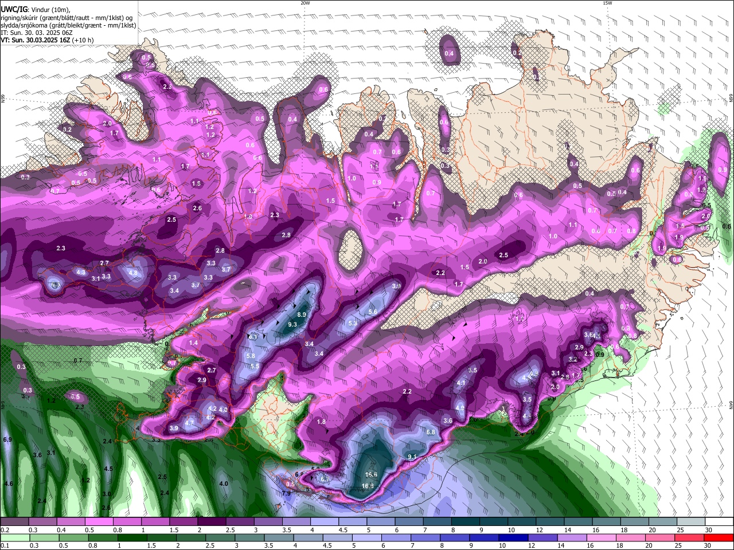The width and height of the screenshot is (734, 550).
Task: Pick the bright pink 0.5 swatch, upper legend
Action: coord(100,522)
